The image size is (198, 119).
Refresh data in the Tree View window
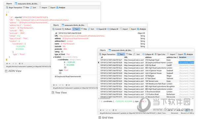(66, 85)
